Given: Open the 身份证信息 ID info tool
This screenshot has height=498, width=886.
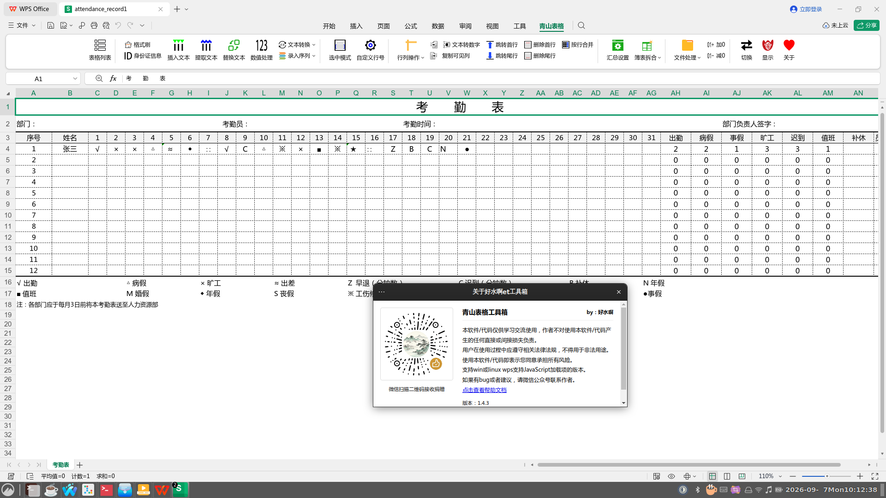Looking at the screenshot, I should click(x=143, y=56).
